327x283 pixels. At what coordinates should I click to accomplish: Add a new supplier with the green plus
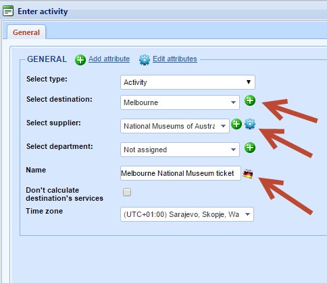(x=236, y=124)
